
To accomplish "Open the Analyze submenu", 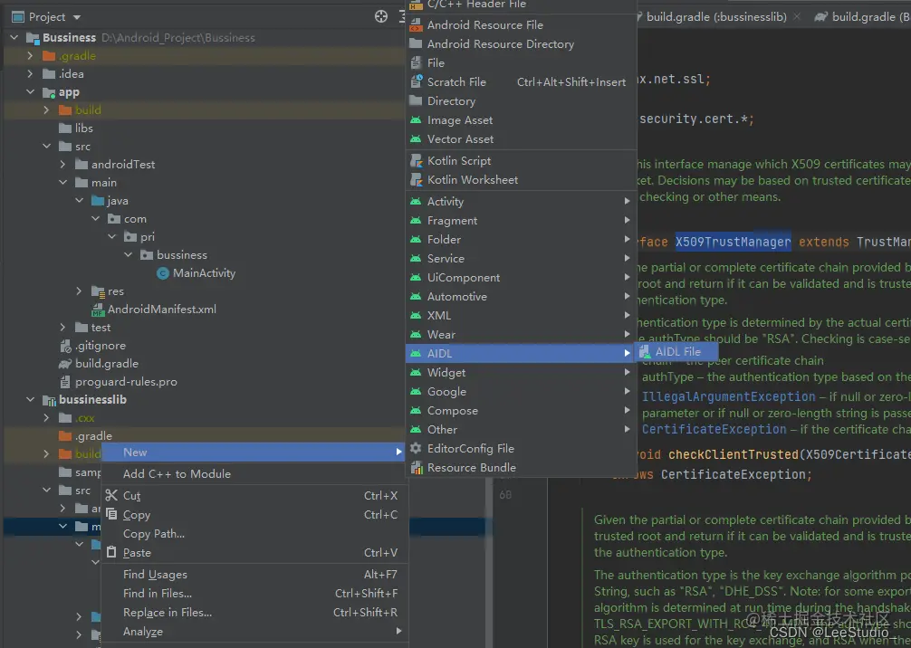I will click(x=254, y=631).
